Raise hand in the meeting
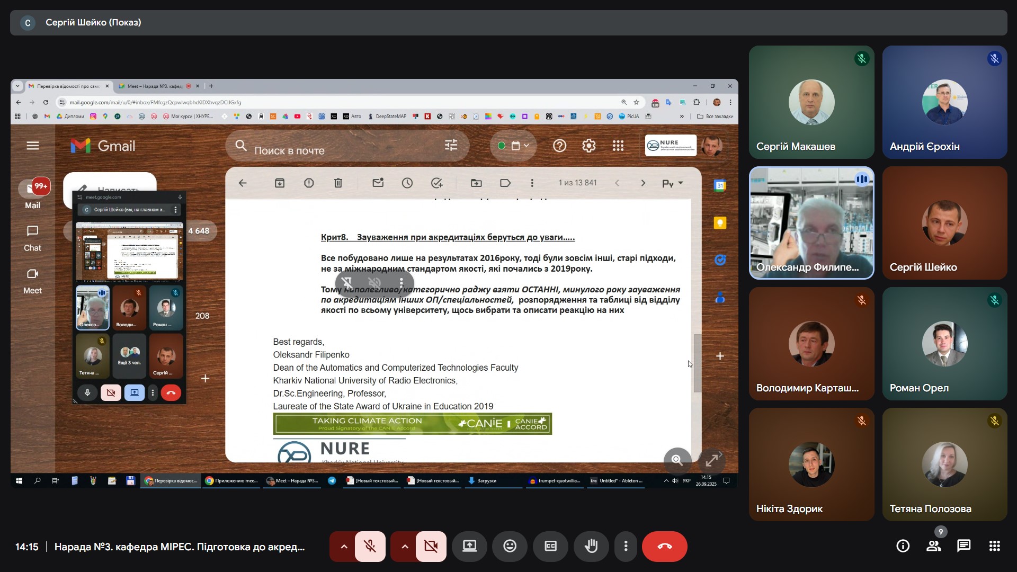1017x572 pixels. point(591,546)
